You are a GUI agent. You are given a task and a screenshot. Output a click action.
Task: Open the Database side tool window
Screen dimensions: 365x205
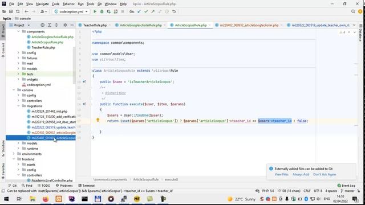click(x=360, y=34)
